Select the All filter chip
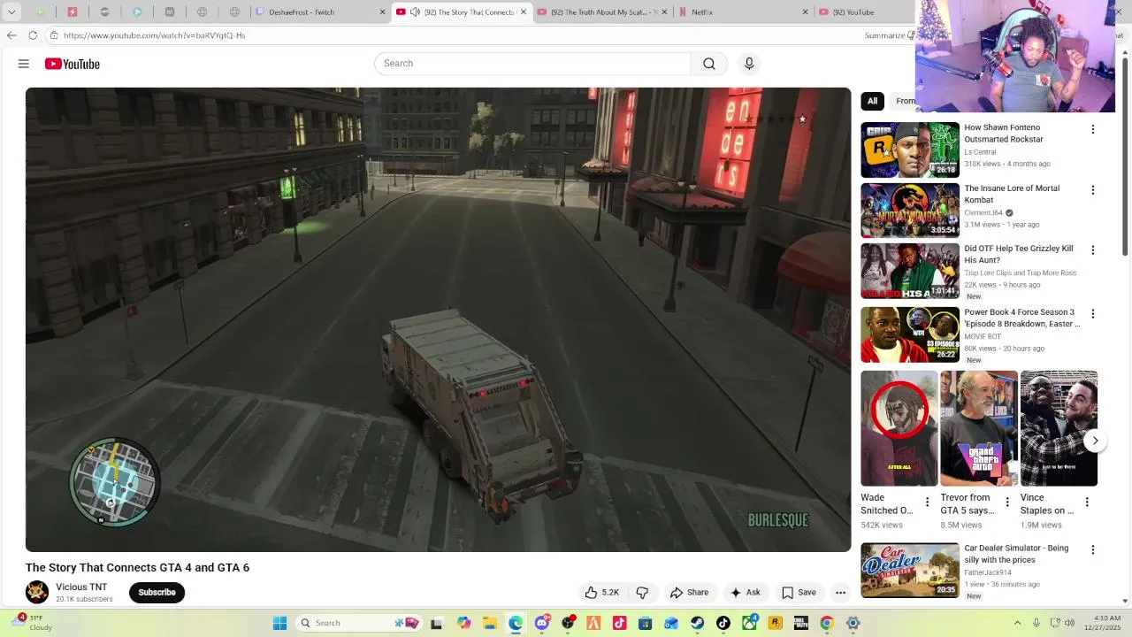1132x637 pixels. coord(872,101)
